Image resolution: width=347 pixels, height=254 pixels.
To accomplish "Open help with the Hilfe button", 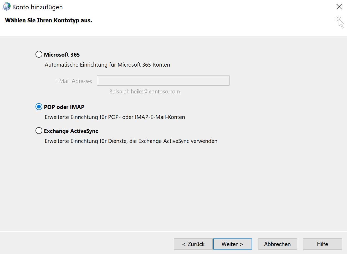I will pos(322,244).
